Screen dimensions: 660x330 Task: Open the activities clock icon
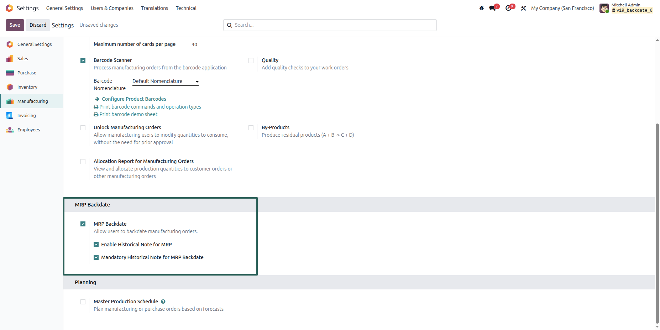[508, 8]
